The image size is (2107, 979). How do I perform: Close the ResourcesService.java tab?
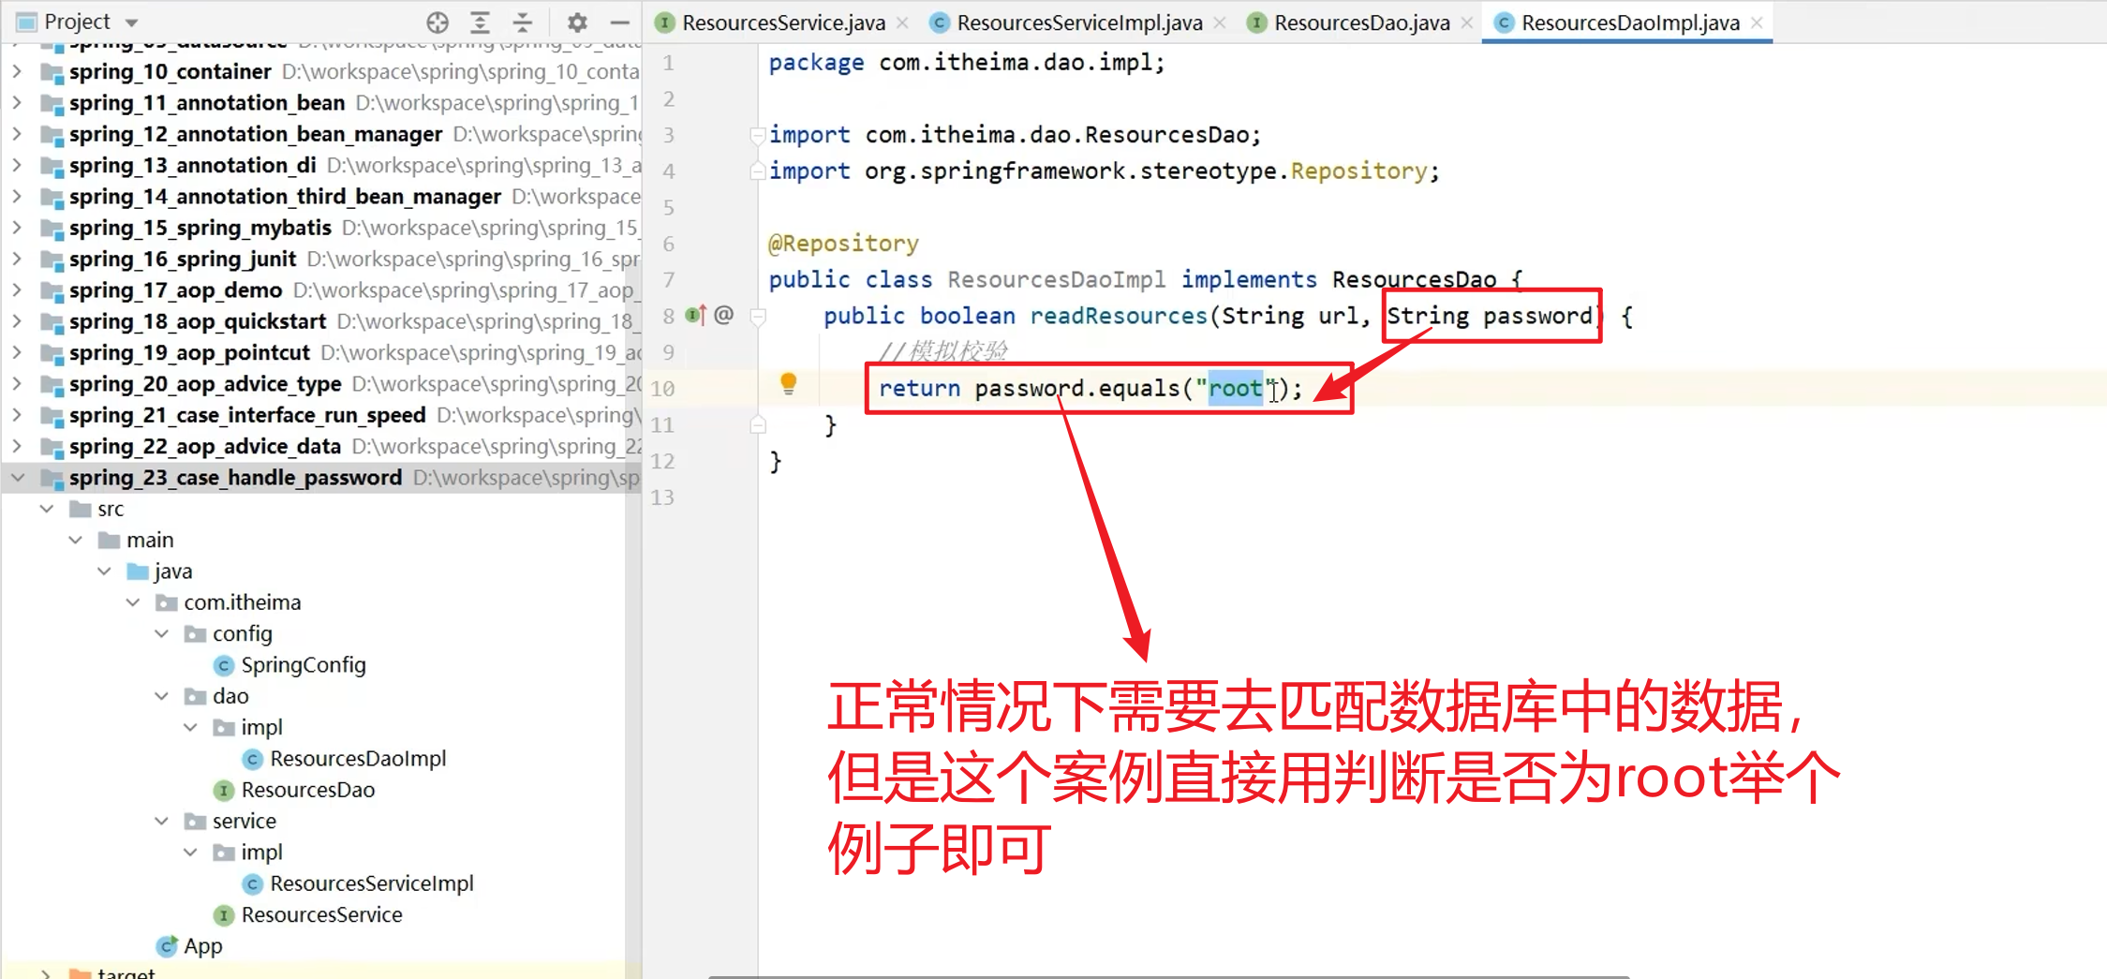pyautogui.click(x=902, y=22)
